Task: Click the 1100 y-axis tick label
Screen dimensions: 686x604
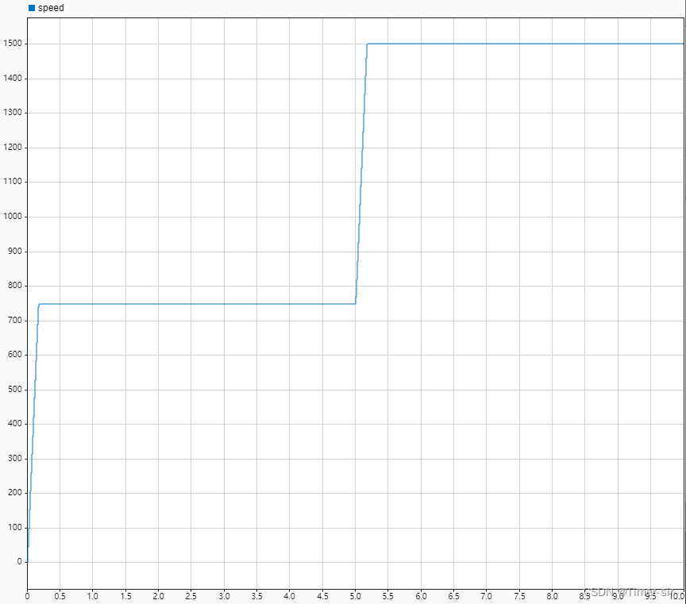Action: pyautogui.click(x=12, y=182)
